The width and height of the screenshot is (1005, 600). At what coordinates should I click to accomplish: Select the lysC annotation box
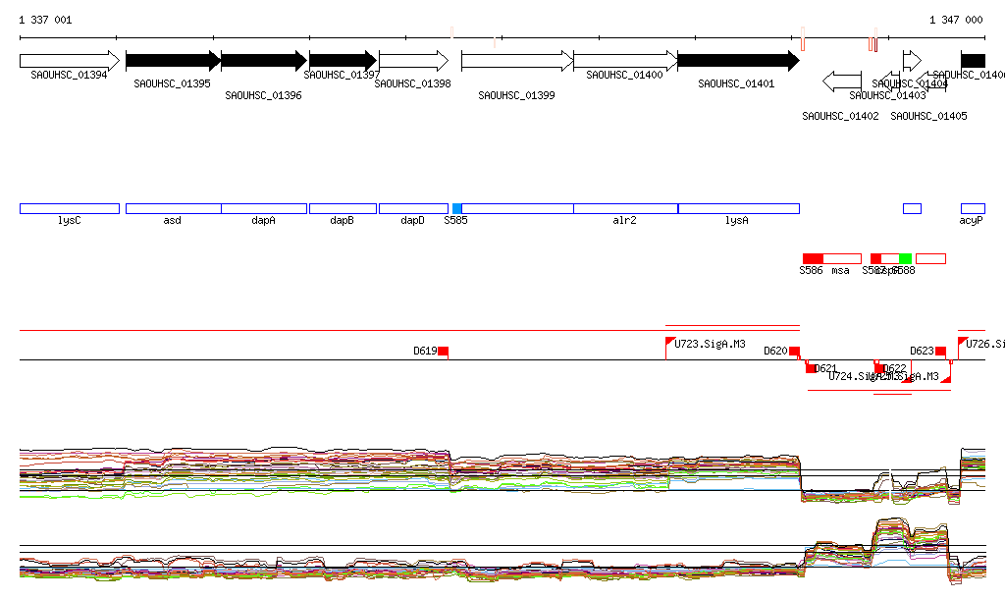click(69, 208)
